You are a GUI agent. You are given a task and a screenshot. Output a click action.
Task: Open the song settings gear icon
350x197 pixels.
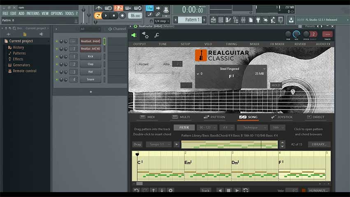tap(170, 190)
